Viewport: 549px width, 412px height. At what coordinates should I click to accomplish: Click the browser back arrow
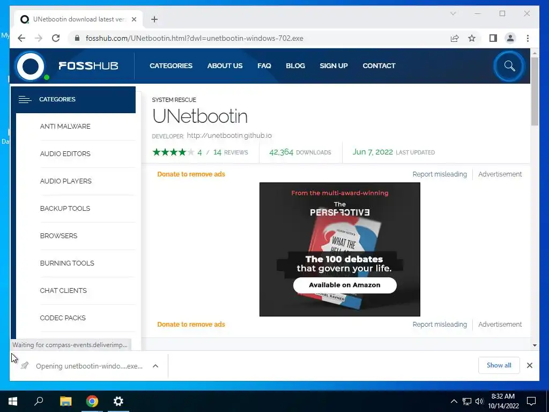(21, 38)
